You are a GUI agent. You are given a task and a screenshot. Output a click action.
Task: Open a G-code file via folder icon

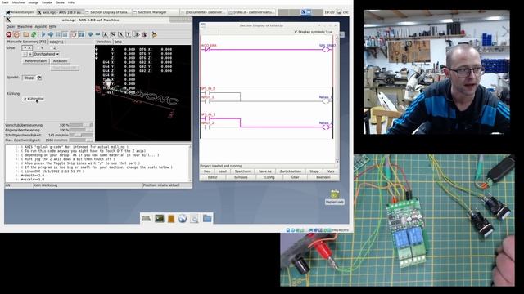[25, 34]
